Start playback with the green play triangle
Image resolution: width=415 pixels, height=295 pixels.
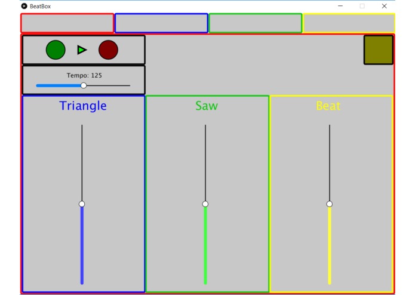pyautogui.click(x=82, y=50)
